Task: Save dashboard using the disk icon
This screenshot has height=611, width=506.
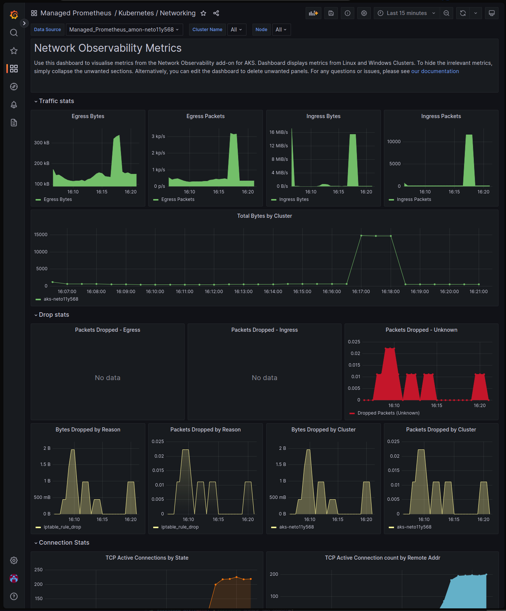Action: 331,13
